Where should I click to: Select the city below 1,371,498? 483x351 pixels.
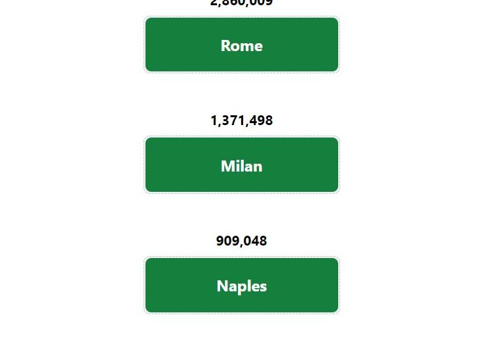(x=242, y=165)
